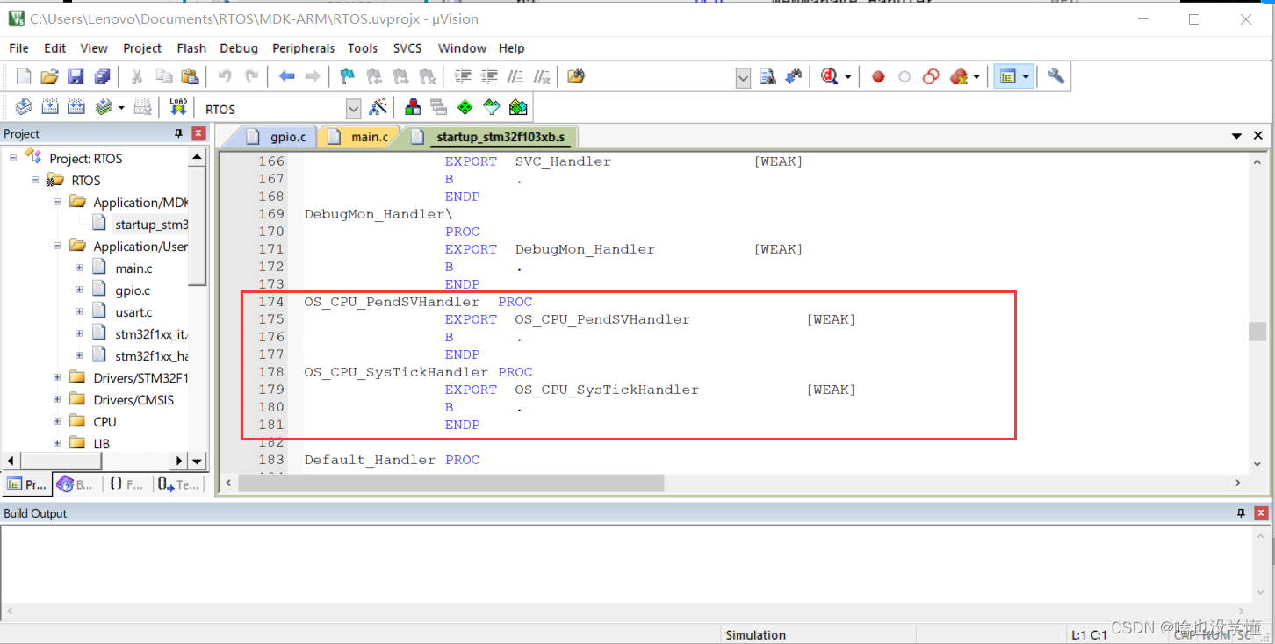Viewport: 1275px width, 644px height.
Task: Open Options for Target magic wand
Action: click(x=378, y=108)
